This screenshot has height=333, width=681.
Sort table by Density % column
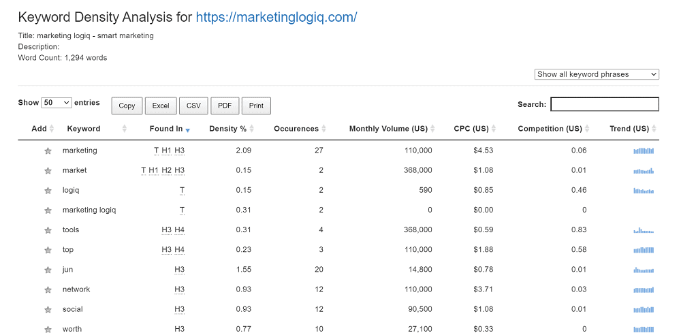[232, 129]
